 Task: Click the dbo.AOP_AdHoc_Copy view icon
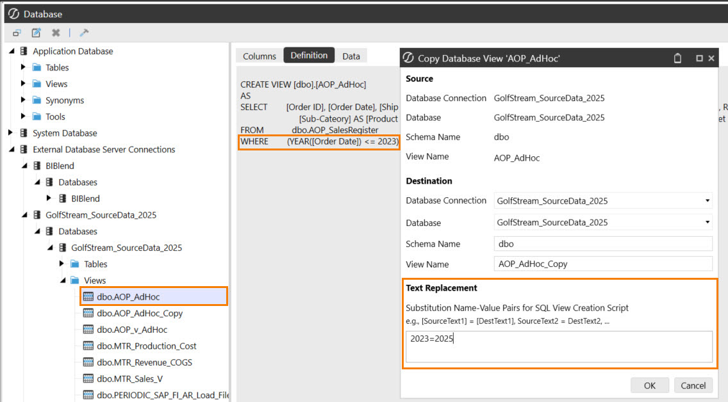coord(88,313)
